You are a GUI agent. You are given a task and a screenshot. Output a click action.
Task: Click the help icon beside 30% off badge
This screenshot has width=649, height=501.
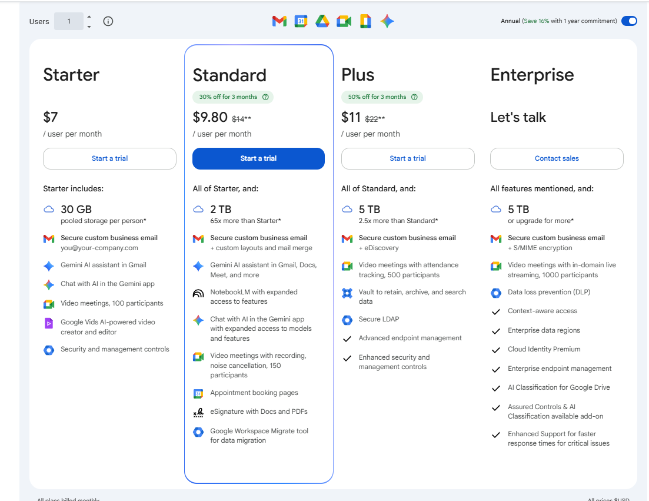coord(266,97)
